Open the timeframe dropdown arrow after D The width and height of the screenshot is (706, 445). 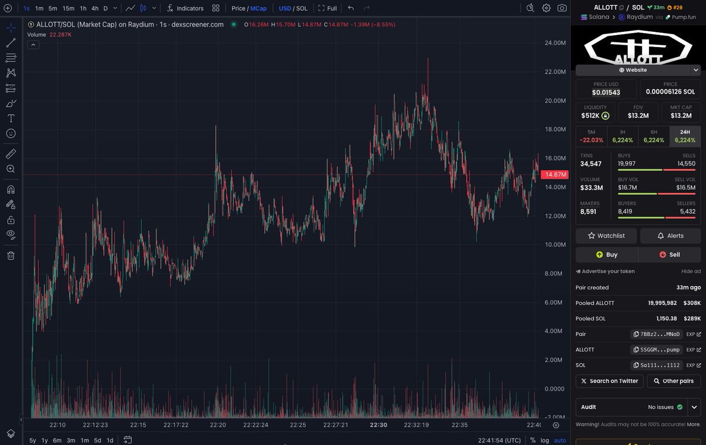(x=115, y=8)
